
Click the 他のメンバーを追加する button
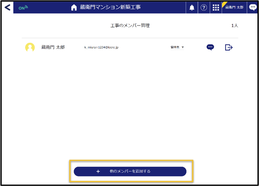(130, 172)
